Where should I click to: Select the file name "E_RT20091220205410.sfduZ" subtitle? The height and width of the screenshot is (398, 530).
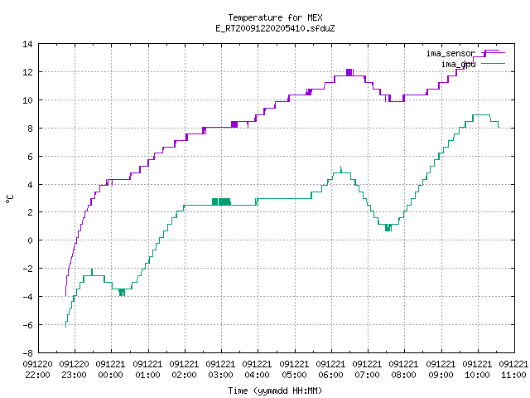tap(275, 28)
